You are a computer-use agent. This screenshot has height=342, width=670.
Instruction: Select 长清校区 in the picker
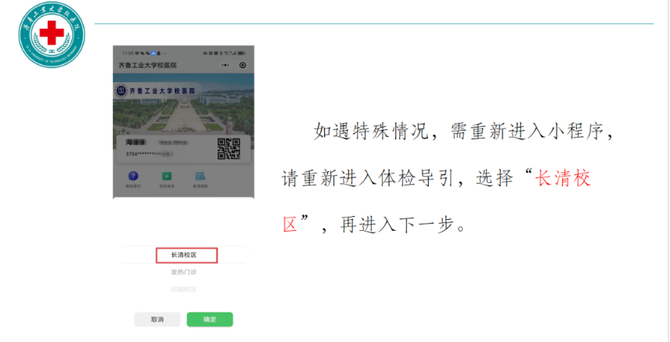(x=185, y=256)
